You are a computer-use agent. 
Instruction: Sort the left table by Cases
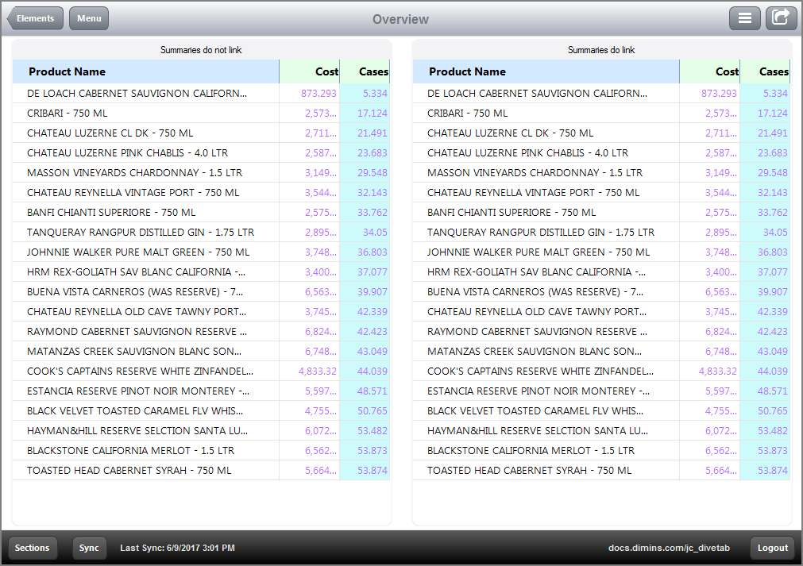click(374, 71)
